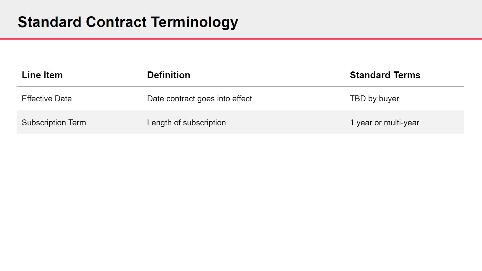Select the 'Definition' column header
The height and width of the screenshot is (271, 482).
coord(168,75)
